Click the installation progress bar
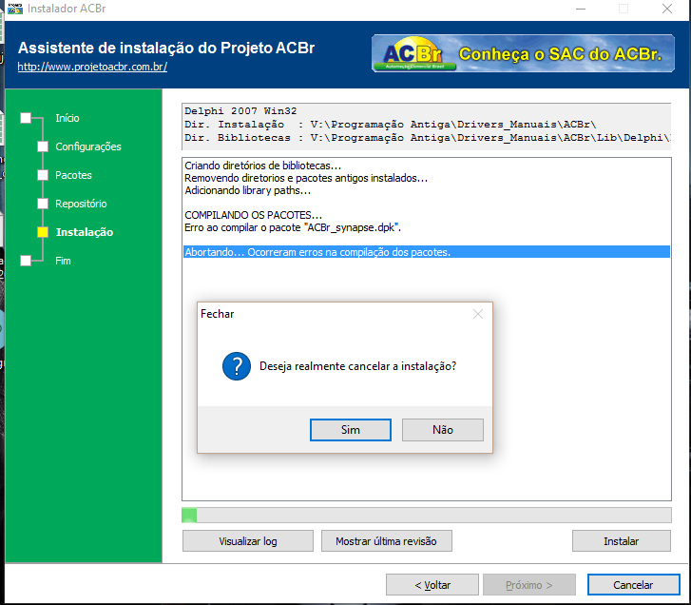 427,515
